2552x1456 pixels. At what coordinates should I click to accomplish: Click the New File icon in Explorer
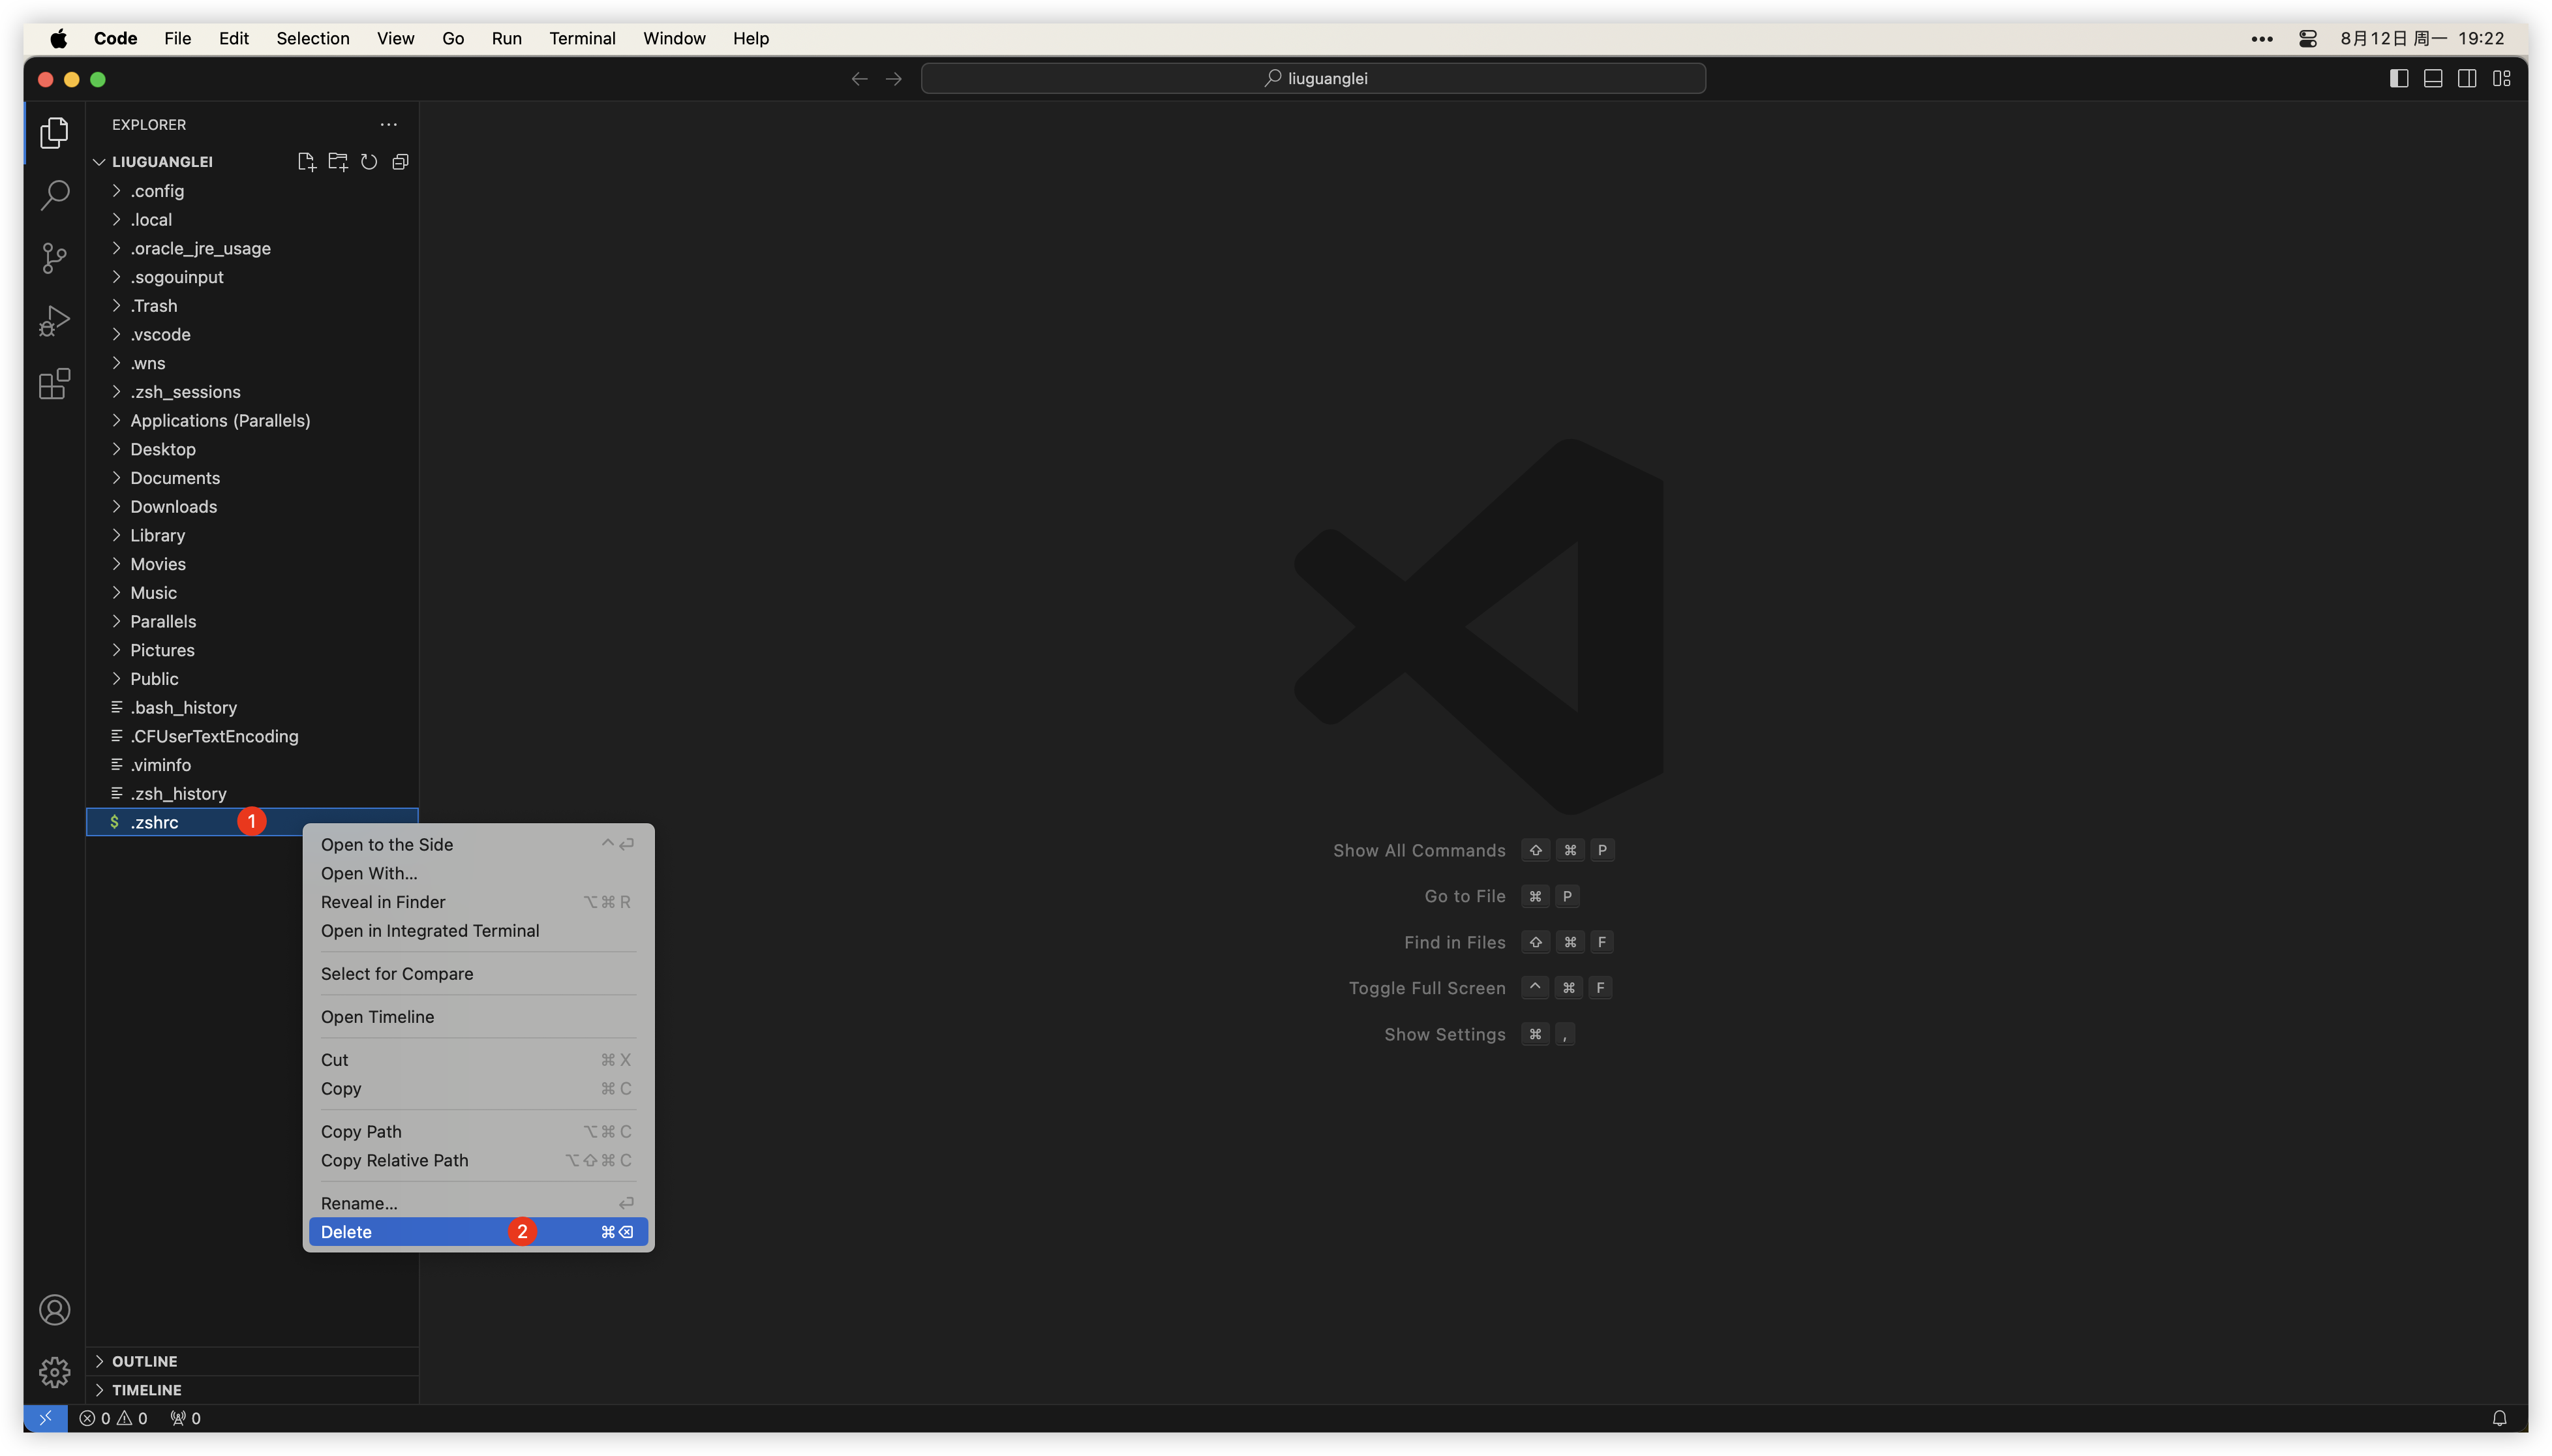click(306, 162)
